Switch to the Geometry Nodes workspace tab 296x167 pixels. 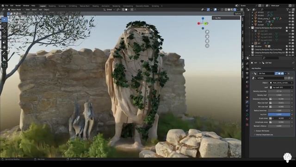click(142, 6)
